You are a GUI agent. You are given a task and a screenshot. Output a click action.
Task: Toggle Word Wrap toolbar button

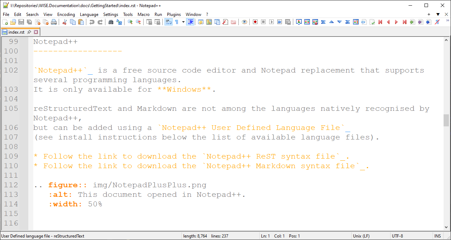click(168, 22)
